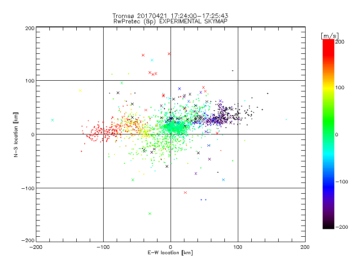Click the green X marker near -56, -85 km
The height and width of the screenshot is (269, 359).
tap(132, 180)
